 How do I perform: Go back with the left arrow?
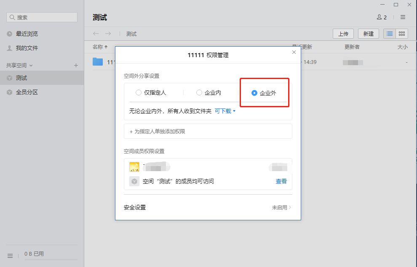click(96, 34)
